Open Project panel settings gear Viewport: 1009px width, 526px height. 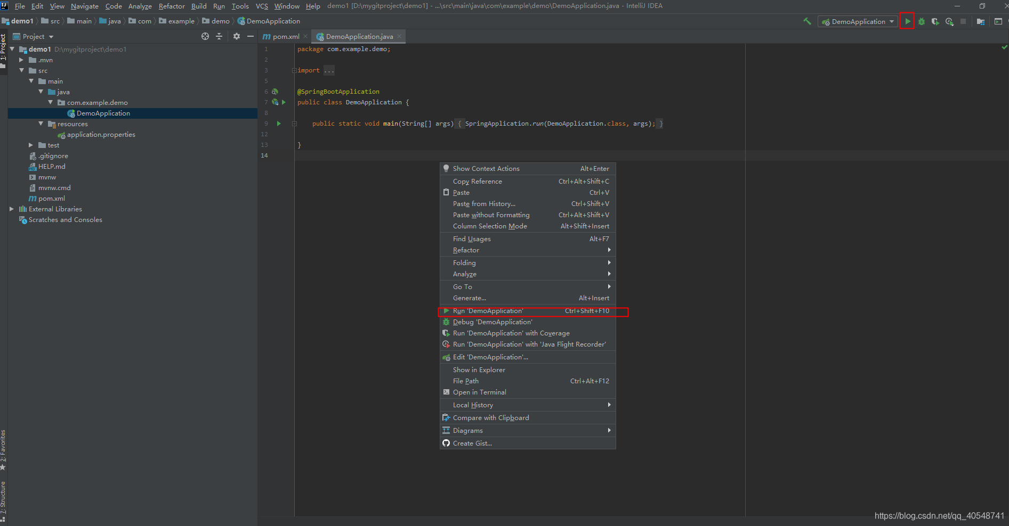237,36
